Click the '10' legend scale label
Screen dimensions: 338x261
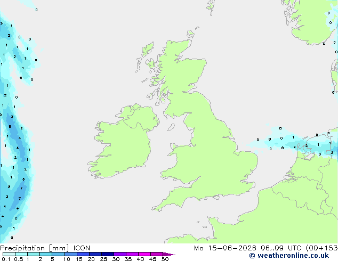[x=67, y=259]
